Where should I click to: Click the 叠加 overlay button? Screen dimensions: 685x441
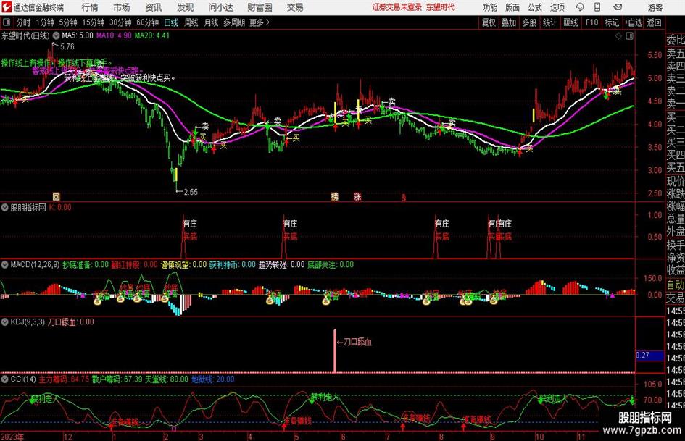pyautogui.click(x=509, y=22)
